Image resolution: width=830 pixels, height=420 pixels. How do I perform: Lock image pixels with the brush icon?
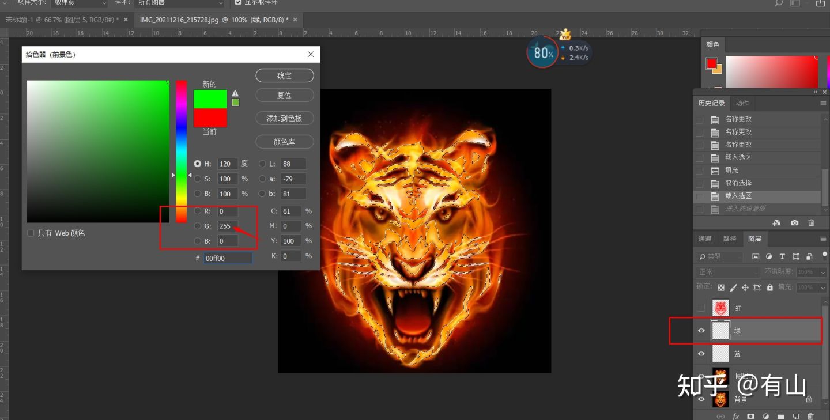[733, 287]
